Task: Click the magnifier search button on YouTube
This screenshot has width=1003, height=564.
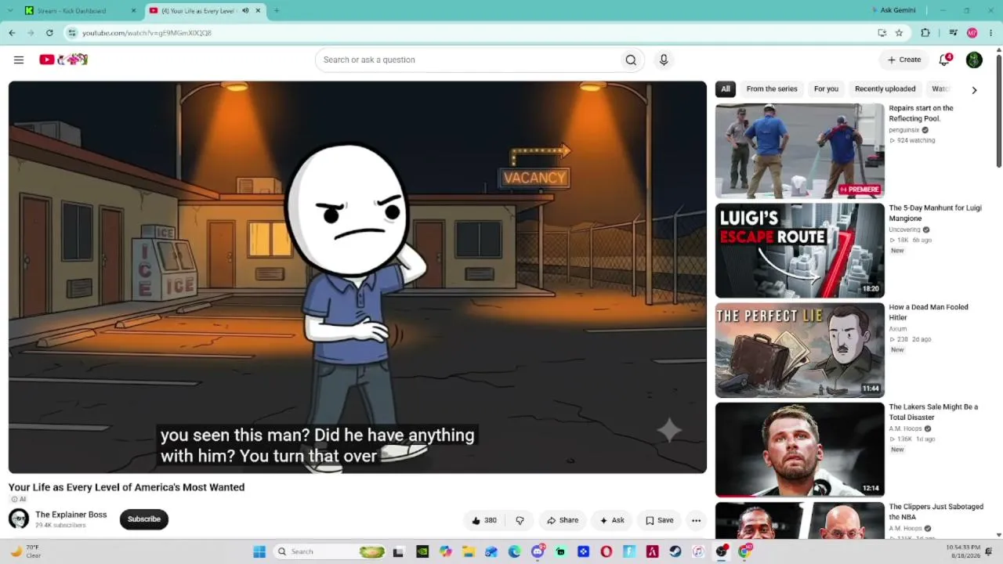Action: click(631, 60)
